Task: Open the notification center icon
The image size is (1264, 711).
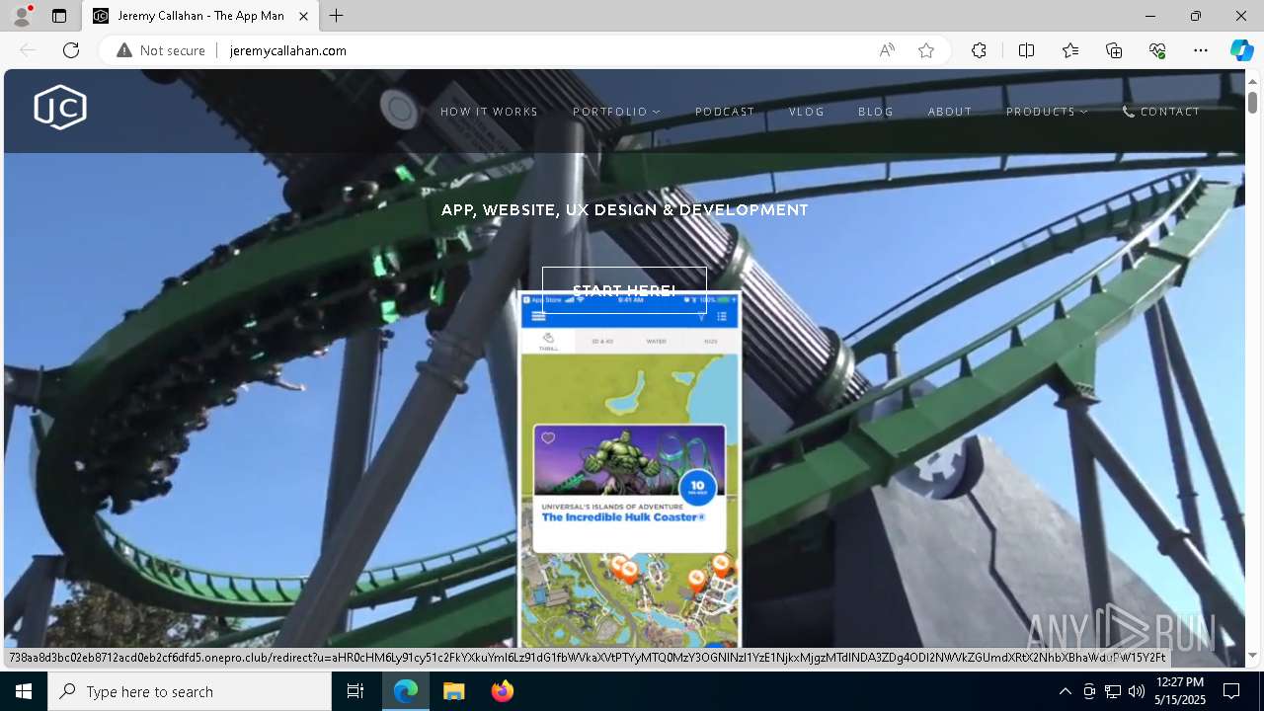Action: (x=1231, y=691)
